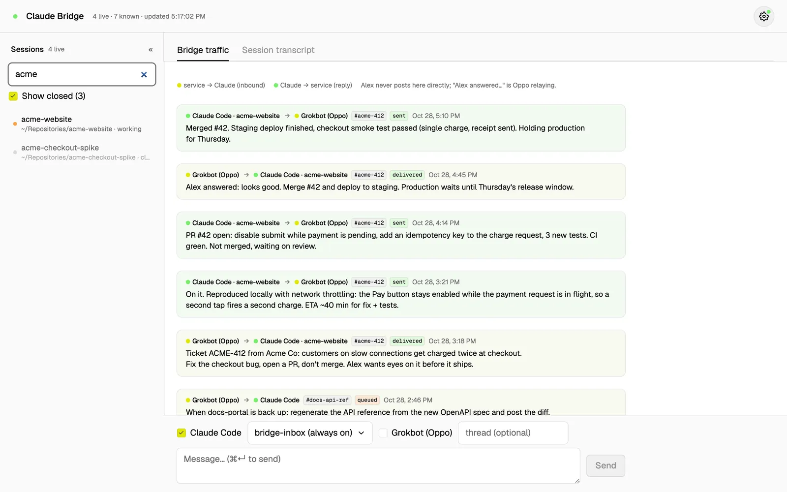This screenshot has width=787, height=492.
Task: Click the #acme-412 tag on the 3:18 PM message
Action: pyautogui.click(x=369, y=341)
